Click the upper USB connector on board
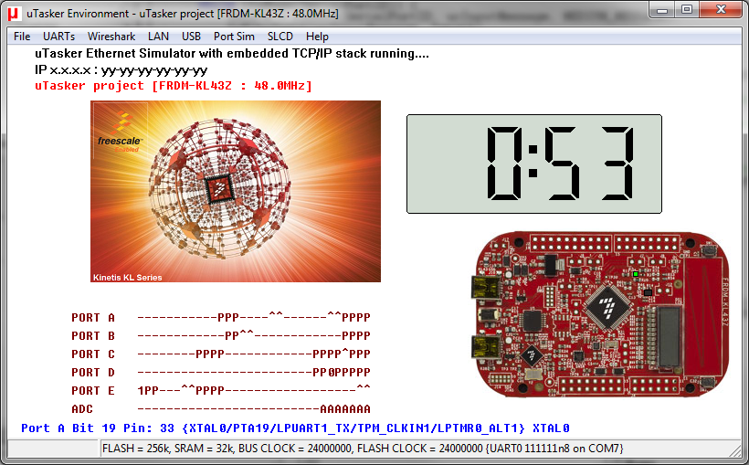This screenshot has height=465, width=749. [x=486, y=289]
